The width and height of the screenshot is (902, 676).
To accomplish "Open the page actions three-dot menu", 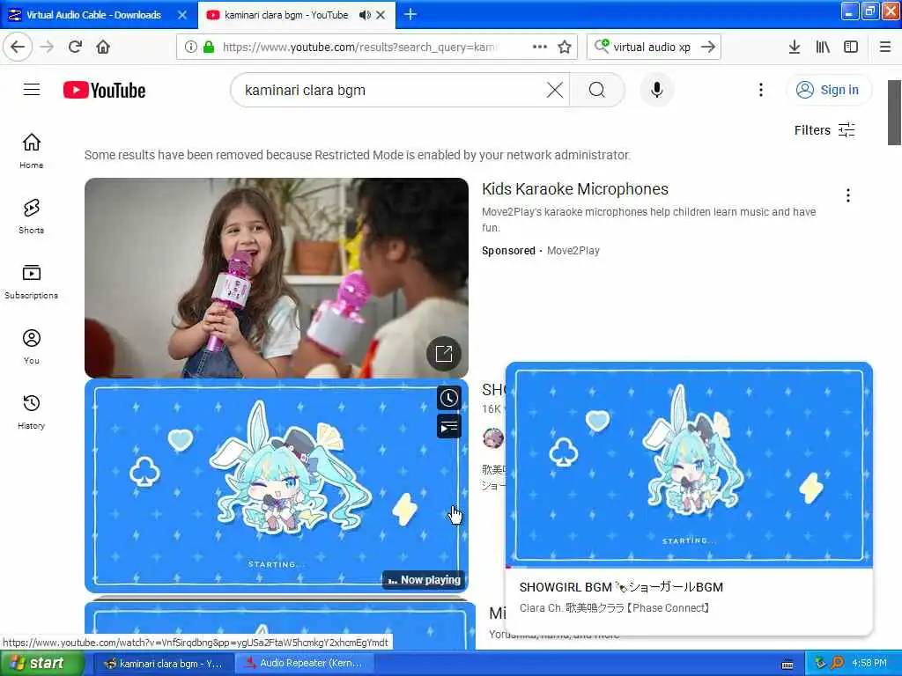I will (540, 47).
